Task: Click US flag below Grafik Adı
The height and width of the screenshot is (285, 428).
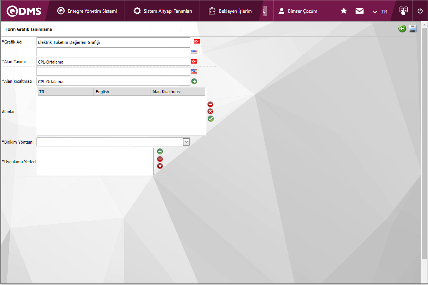Action: pos(194,52)
